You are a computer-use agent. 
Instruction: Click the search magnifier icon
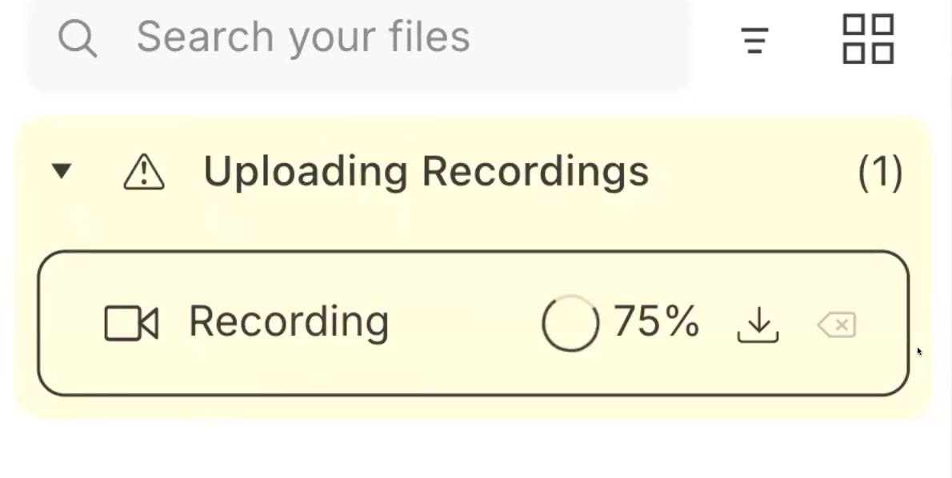[78, 36]
